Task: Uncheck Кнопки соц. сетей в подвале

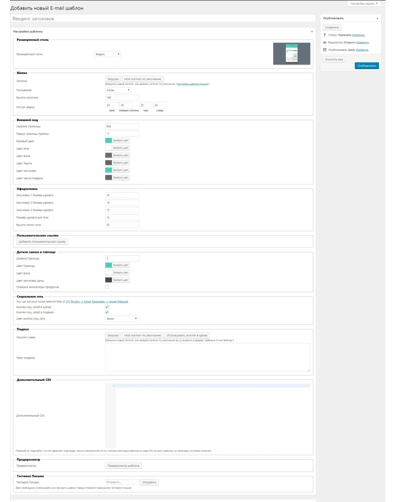Action: (107, 313)
